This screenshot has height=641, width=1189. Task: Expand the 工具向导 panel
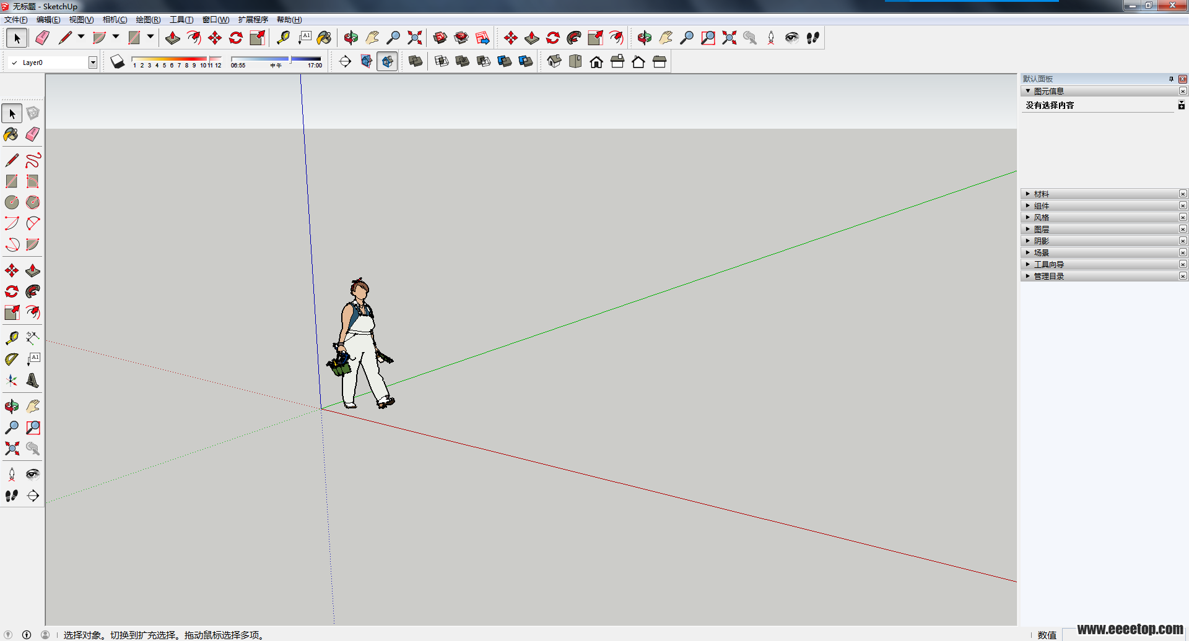click(x=1028, y=264)
